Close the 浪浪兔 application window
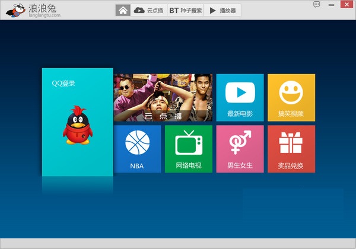Viewport: 356px width, 249px height. (x=346, y=4)
